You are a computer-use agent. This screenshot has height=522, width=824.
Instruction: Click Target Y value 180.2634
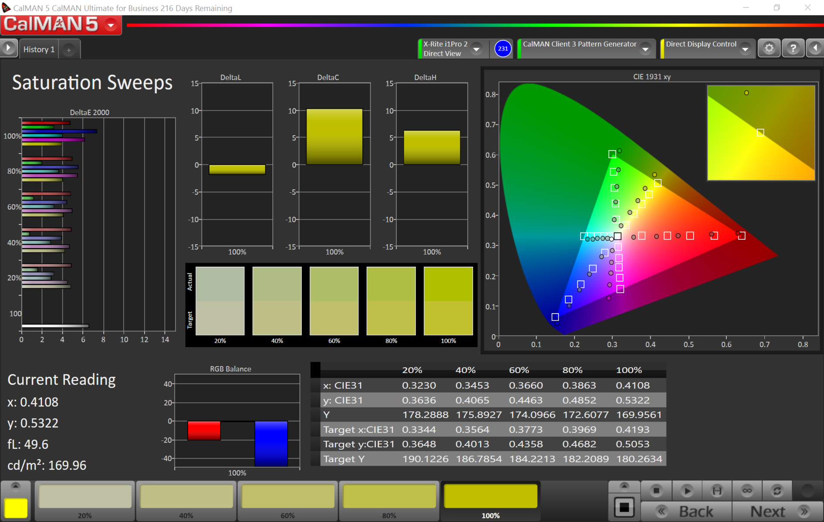pos(639,459)
